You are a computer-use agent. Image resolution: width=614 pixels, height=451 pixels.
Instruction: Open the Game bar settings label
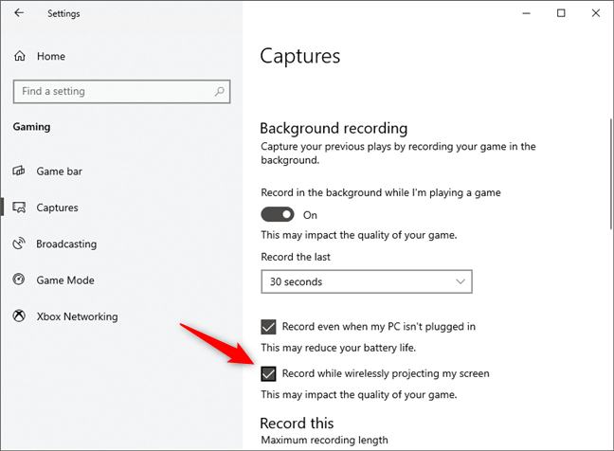pyautogui.click(x=60, y=171)
